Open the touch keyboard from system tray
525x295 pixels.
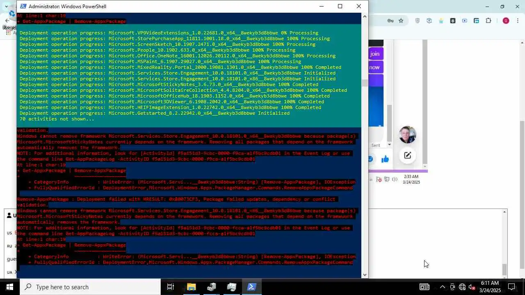coord(424,287)
